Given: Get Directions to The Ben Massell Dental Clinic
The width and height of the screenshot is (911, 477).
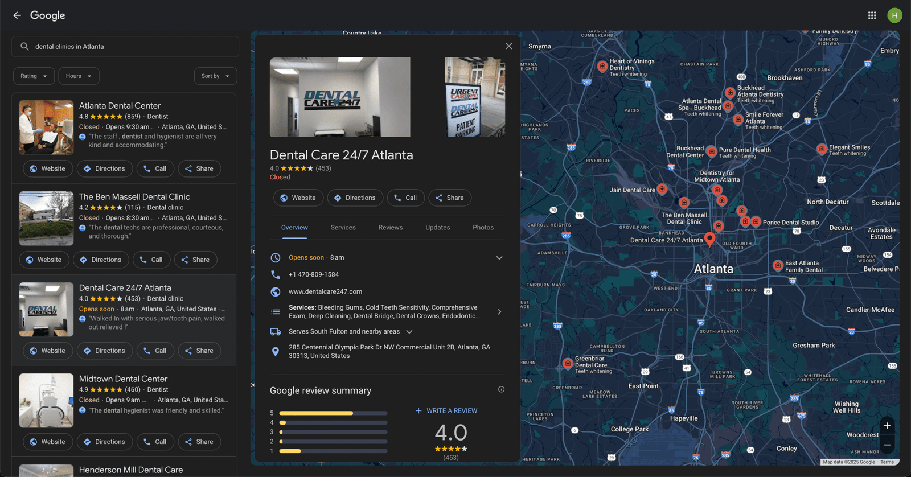Looking at the screenshot, I should point(101,260).
